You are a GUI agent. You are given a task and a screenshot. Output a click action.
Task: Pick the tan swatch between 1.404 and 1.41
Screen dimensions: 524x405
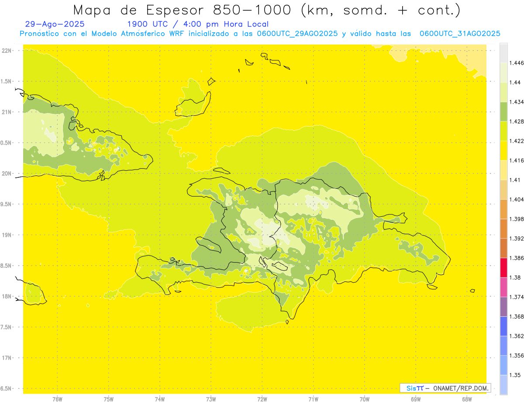(503, 189)
